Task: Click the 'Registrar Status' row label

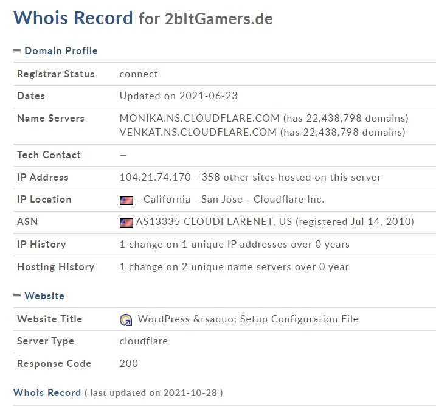Action: [x=55, y=74]
